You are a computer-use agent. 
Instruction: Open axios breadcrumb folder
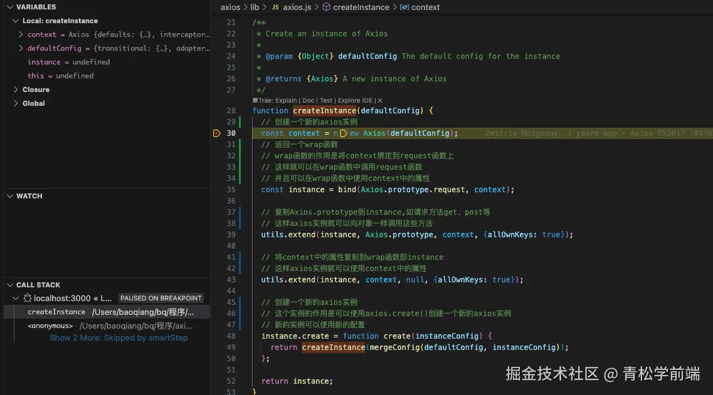pyautogui.click(x=230, y=8)
